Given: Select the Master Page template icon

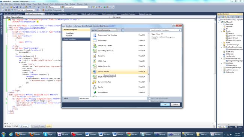Looking at the screenshot, I should click(95, 40).
